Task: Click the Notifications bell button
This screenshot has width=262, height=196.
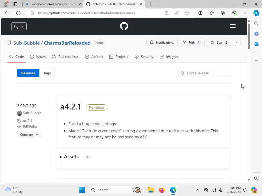Action: coord(162,43)
